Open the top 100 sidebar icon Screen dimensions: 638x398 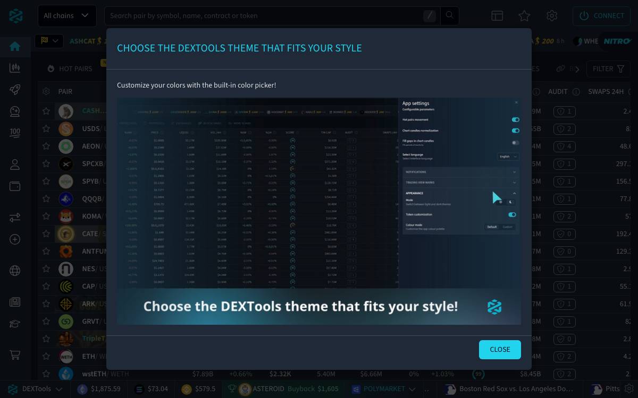15,133
